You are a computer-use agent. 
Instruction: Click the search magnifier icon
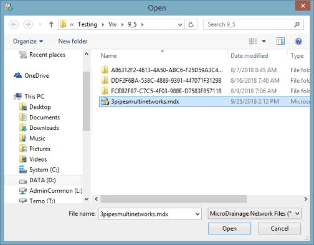(x=297, y=24)
